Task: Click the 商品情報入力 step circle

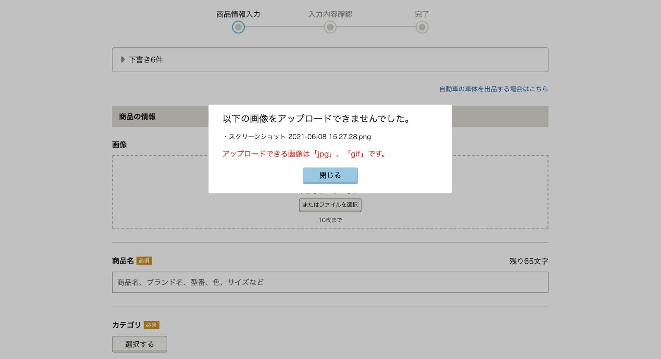Action: pyautogui.click(x=238, y=27)
